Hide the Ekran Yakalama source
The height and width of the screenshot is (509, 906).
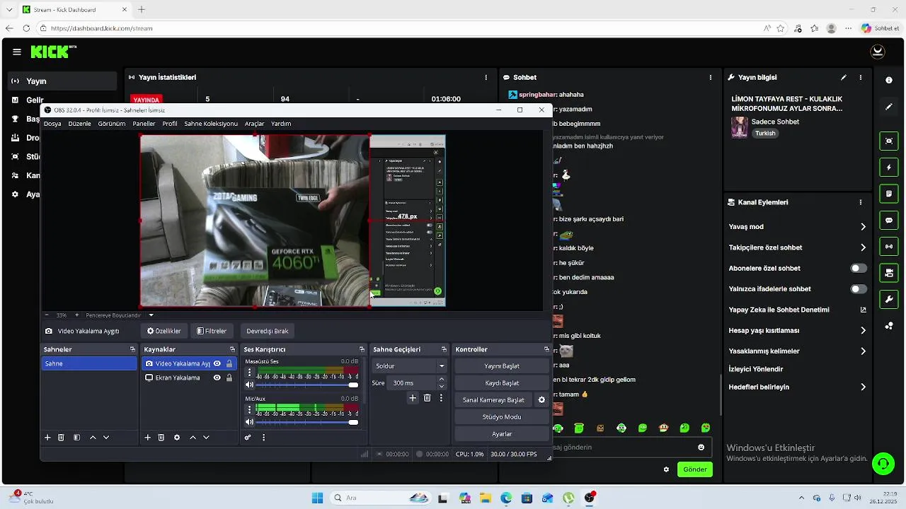coord(217,378)
